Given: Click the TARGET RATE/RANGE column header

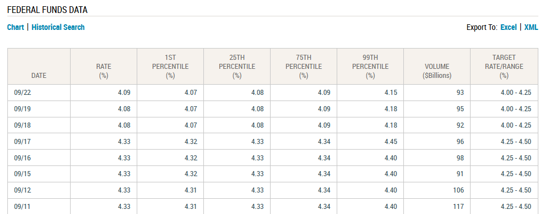Looking at the screenshot, I should (x=504, y=66).
